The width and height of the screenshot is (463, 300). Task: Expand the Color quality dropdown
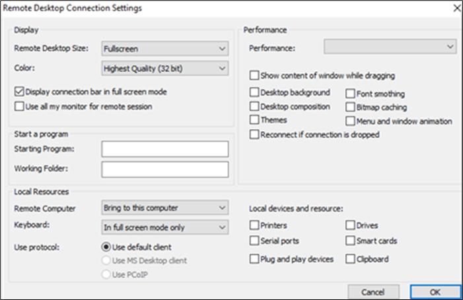coord(164,67)
